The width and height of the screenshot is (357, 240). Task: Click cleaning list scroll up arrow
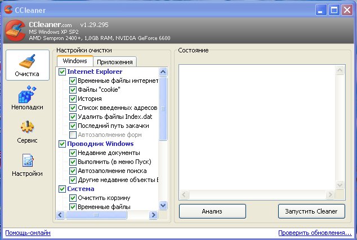pos(163,72)
